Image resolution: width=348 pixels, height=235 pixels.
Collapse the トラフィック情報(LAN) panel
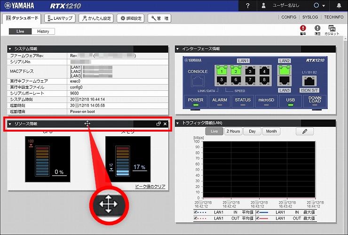(x=177, y=123)
